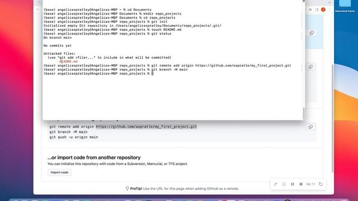Click "No commits yet" in terminal
Viewport: 358px width, 201px height.
tap(57, 46)
